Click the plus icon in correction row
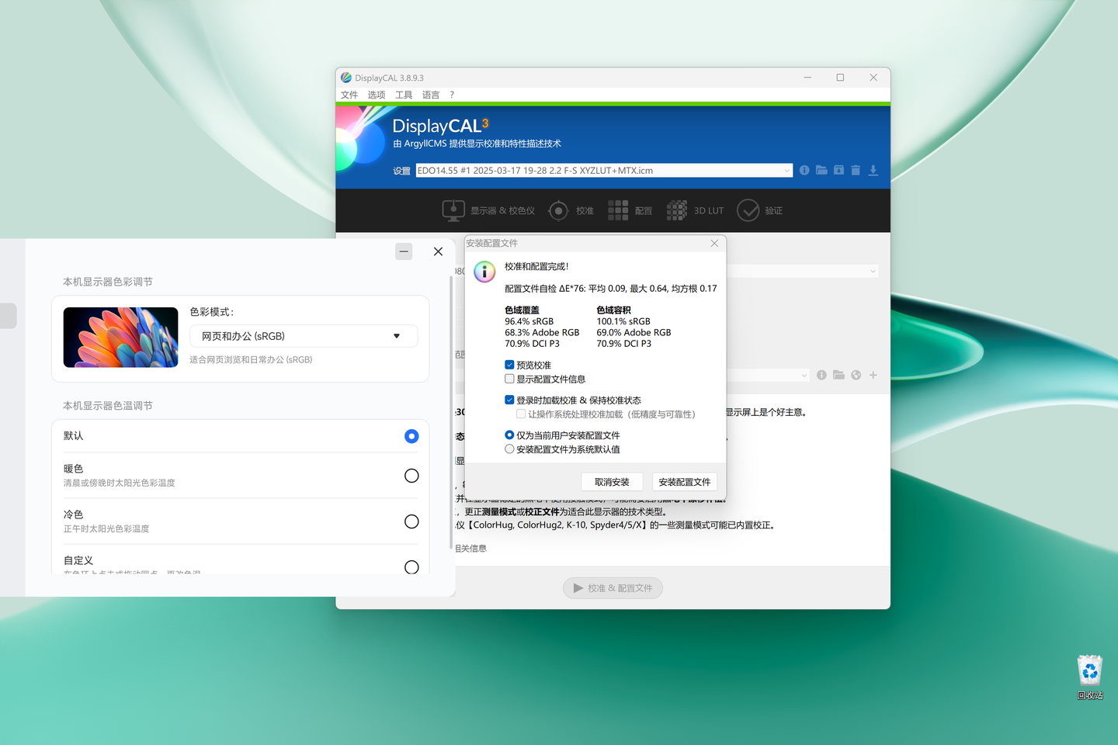Screen dimensions: 1118x745 pyautogui.click(x=873, y=375)
